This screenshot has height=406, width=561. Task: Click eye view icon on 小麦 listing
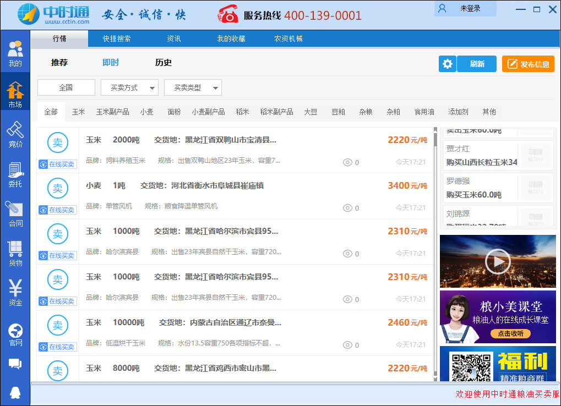click(347, 208)
